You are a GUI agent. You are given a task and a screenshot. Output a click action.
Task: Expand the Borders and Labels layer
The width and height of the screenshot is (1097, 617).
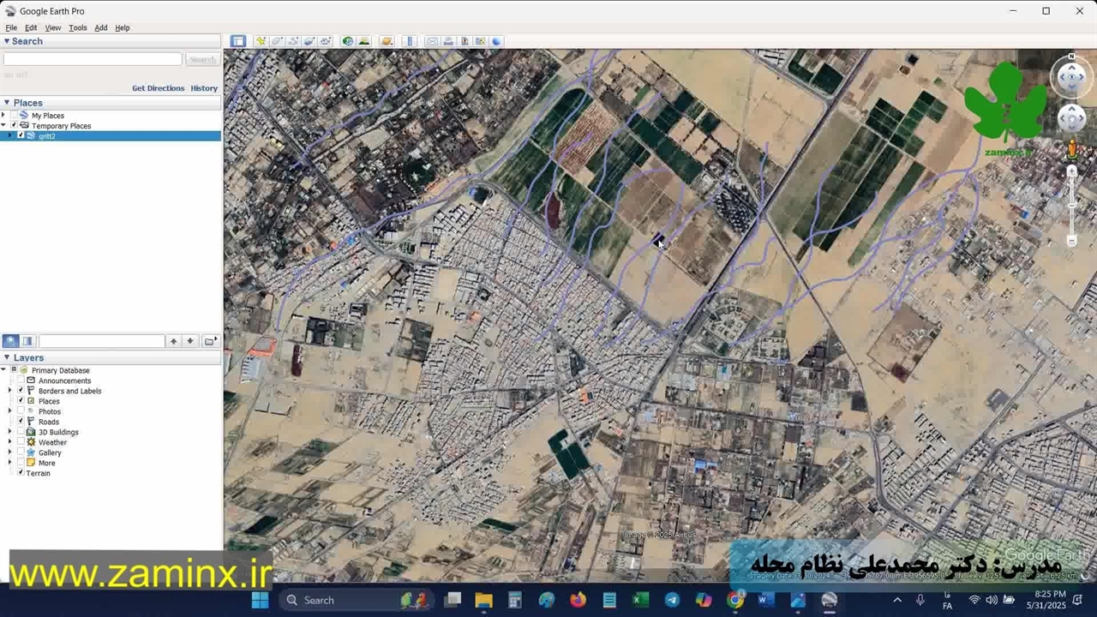pos(9,391)
